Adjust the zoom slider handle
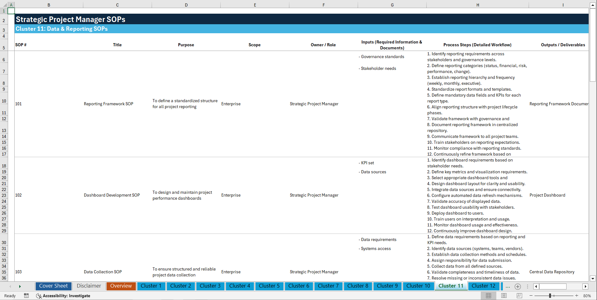 (550, 296)
